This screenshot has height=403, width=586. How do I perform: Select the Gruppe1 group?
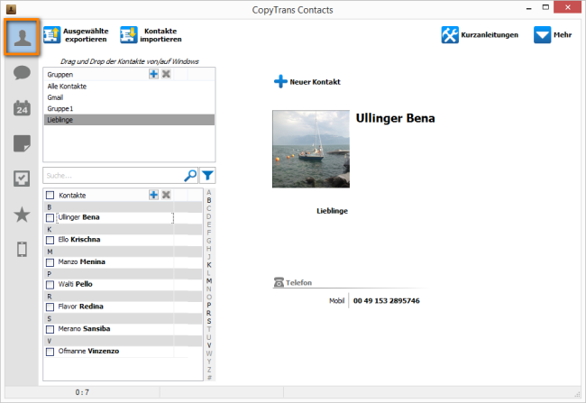point(129,109)
